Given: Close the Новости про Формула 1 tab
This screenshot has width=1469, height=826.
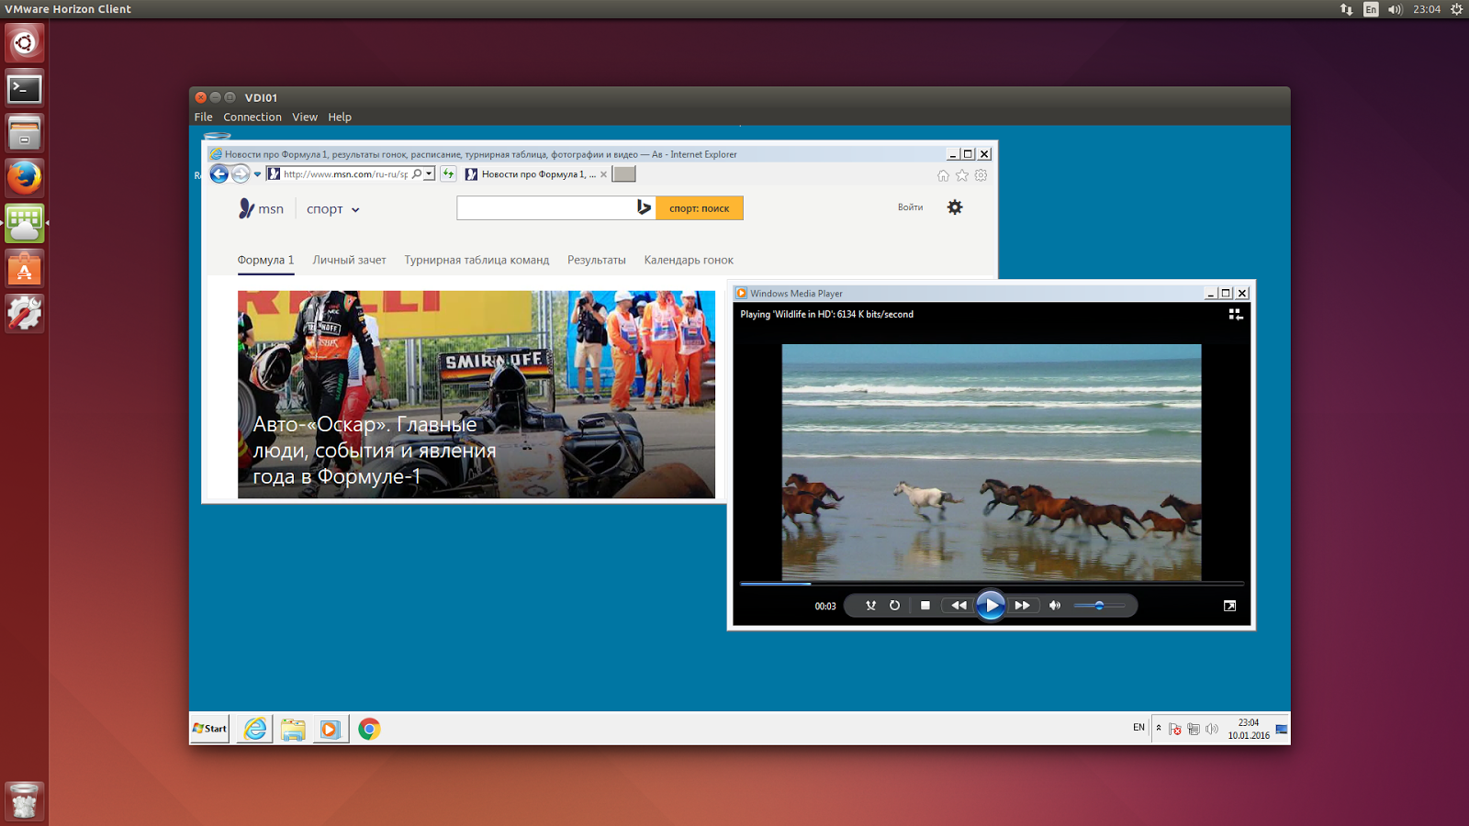Looking at the screenshot, I should coord(603,174).
